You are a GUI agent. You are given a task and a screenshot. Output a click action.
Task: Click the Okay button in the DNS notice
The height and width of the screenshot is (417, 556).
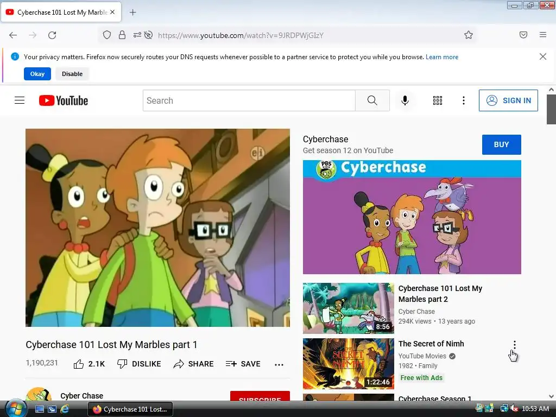pos(37,74)
